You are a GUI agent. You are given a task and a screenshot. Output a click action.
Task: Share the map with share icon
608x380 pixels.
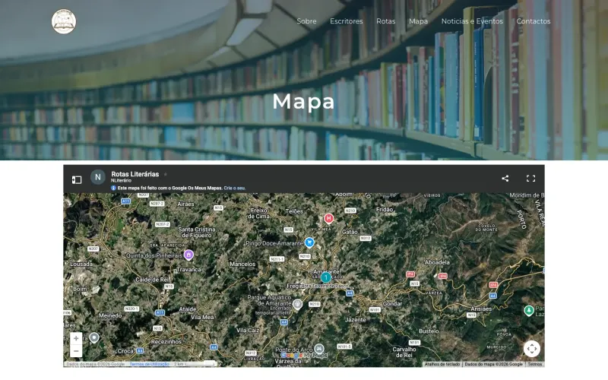[x=505, y=179]
